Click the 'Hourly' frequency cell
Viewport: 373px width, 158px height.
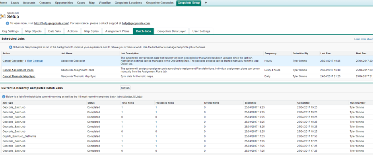pos(268,61)
